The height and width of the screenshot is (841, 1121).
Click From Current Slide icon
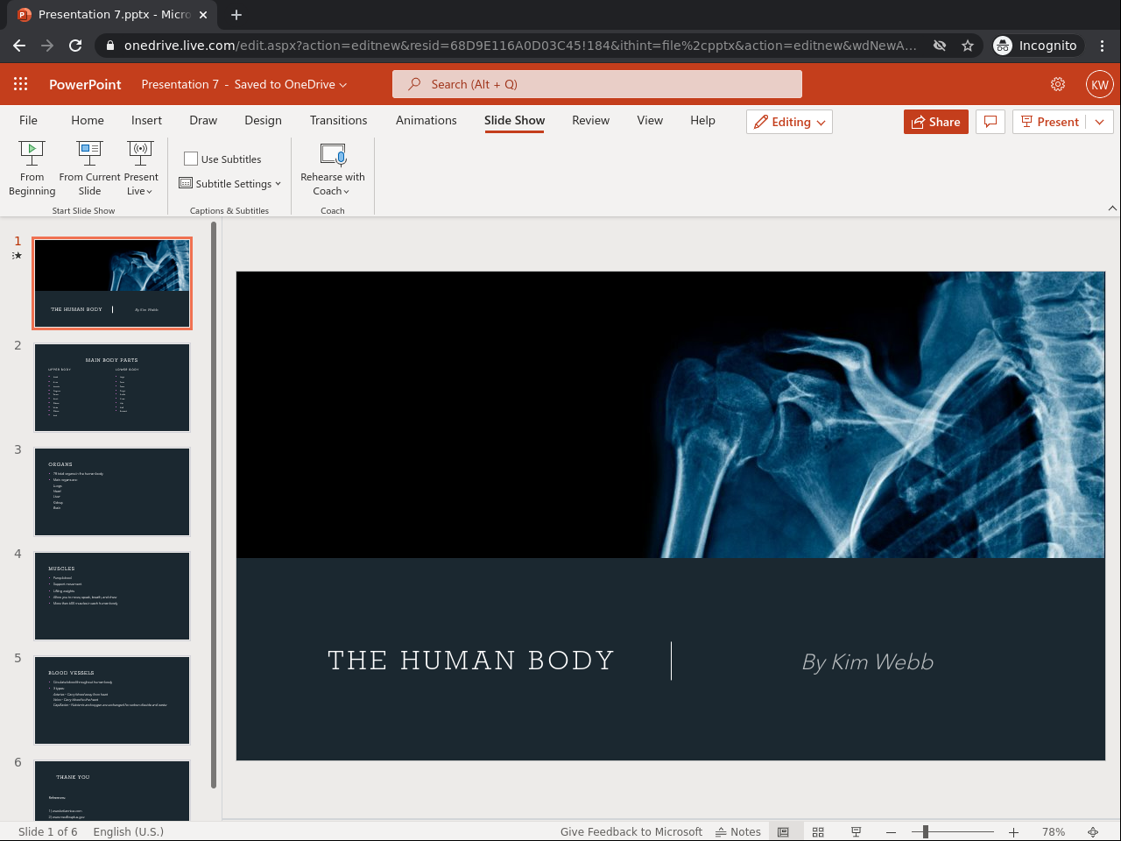(x=89, y=154)
